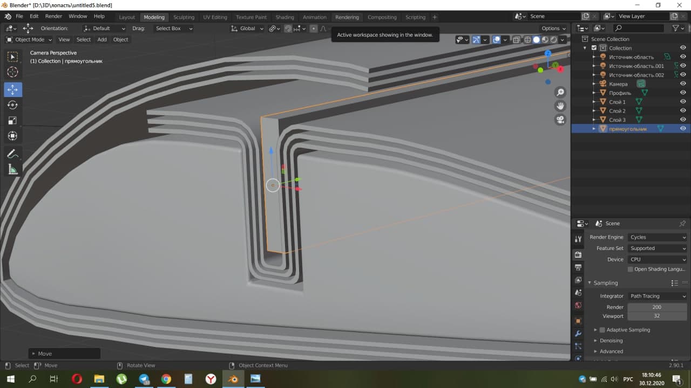Select Слой 2 in the outliner
Image resolution: width=691 pixels, height=388 pixels.
pos(617,111)
